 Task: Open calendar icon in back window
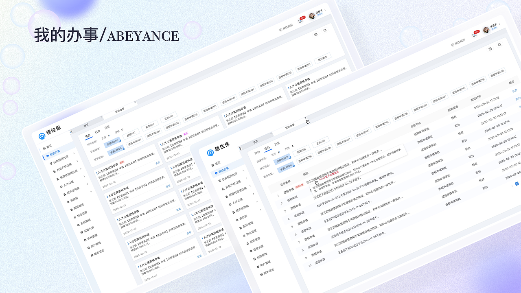316,35
